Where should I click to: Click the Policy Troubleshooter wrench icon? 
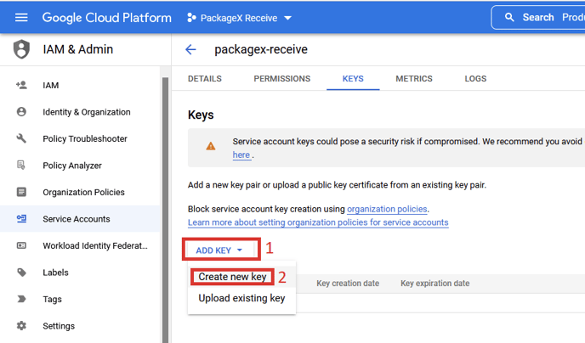pos(21,139)
